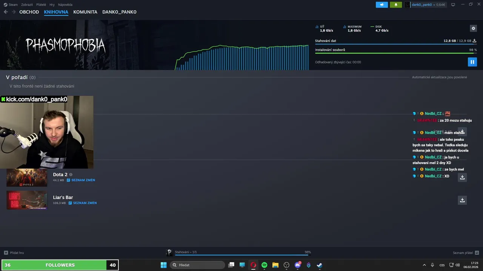
Task: Go back with the left arrow
Action: [x=6, y=12]
